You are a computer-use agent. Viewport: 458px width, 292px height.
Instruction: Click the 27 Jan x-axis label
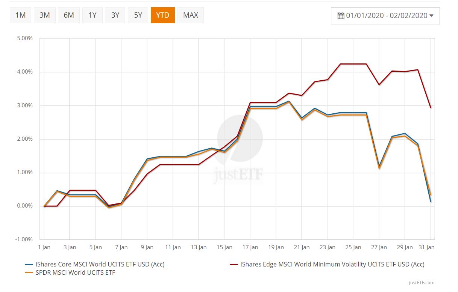tap(379, 247)
